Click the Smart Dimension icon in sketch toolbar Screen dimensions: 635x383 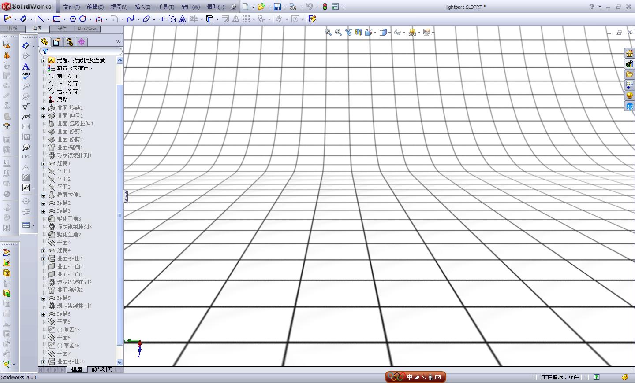[24, 19]
